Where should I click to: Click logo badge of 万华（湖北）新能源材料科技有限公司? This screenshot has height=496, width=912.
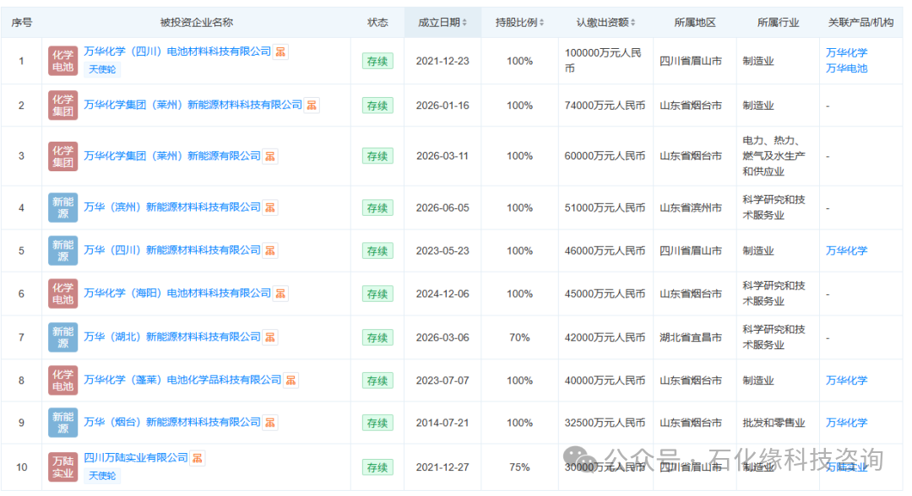pyautogui.click(x=62, y=337)
